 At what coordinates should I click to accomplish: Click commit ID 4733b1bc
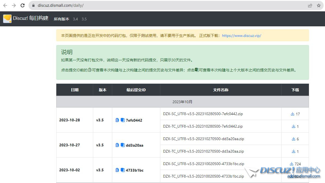(135, 170)
